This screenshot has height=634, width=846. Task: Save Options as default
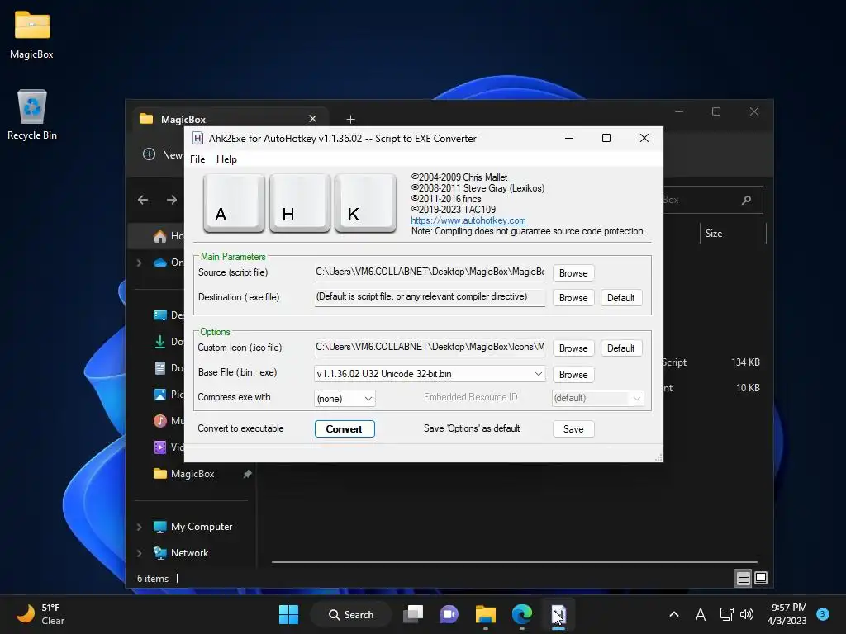[573, 429]
